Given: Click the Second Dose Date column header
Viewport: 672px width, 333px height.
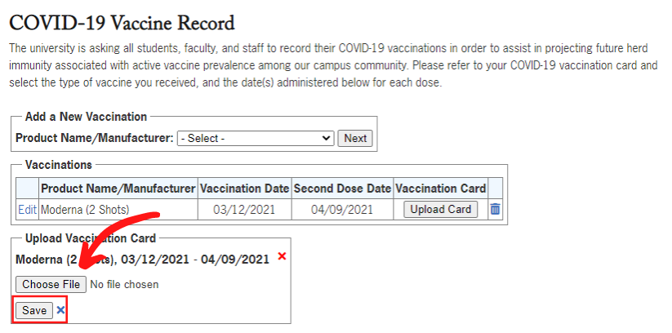Looking at the screenshot, I should tap(342, 189).
